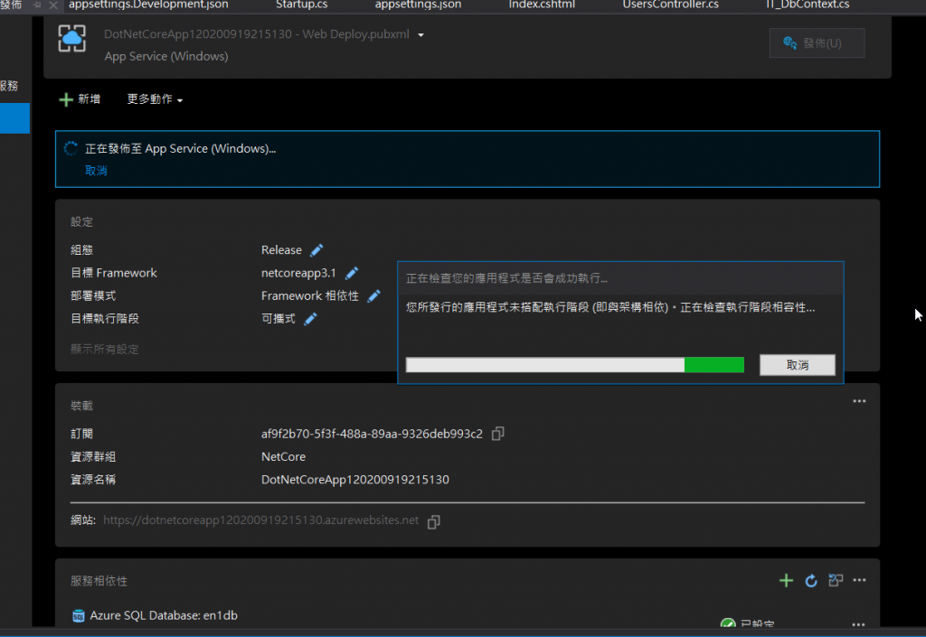
Task: Click the App Service (Windows) subtitle
Action: pyautogui.click(x=166, y=57)
